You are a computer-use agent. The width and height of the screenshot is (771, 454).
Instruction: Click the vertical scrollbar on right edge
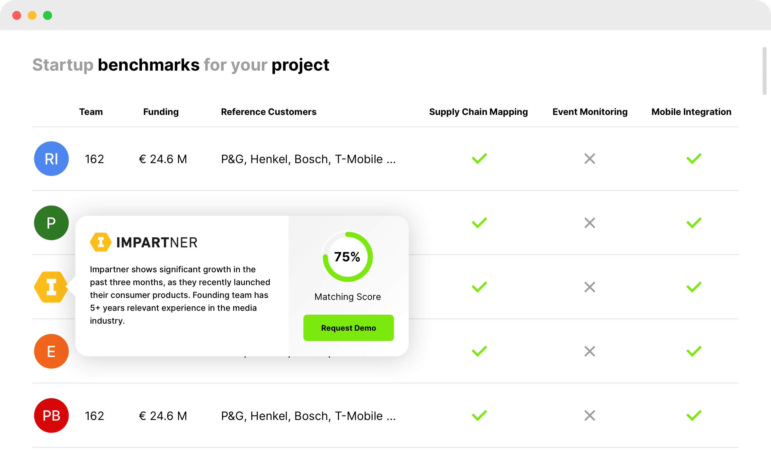[765, 71]
